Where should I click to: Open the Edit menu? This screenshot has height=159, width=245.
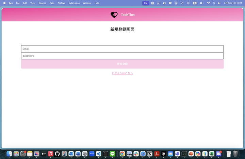pyautogui.click(x=25, y=3)
